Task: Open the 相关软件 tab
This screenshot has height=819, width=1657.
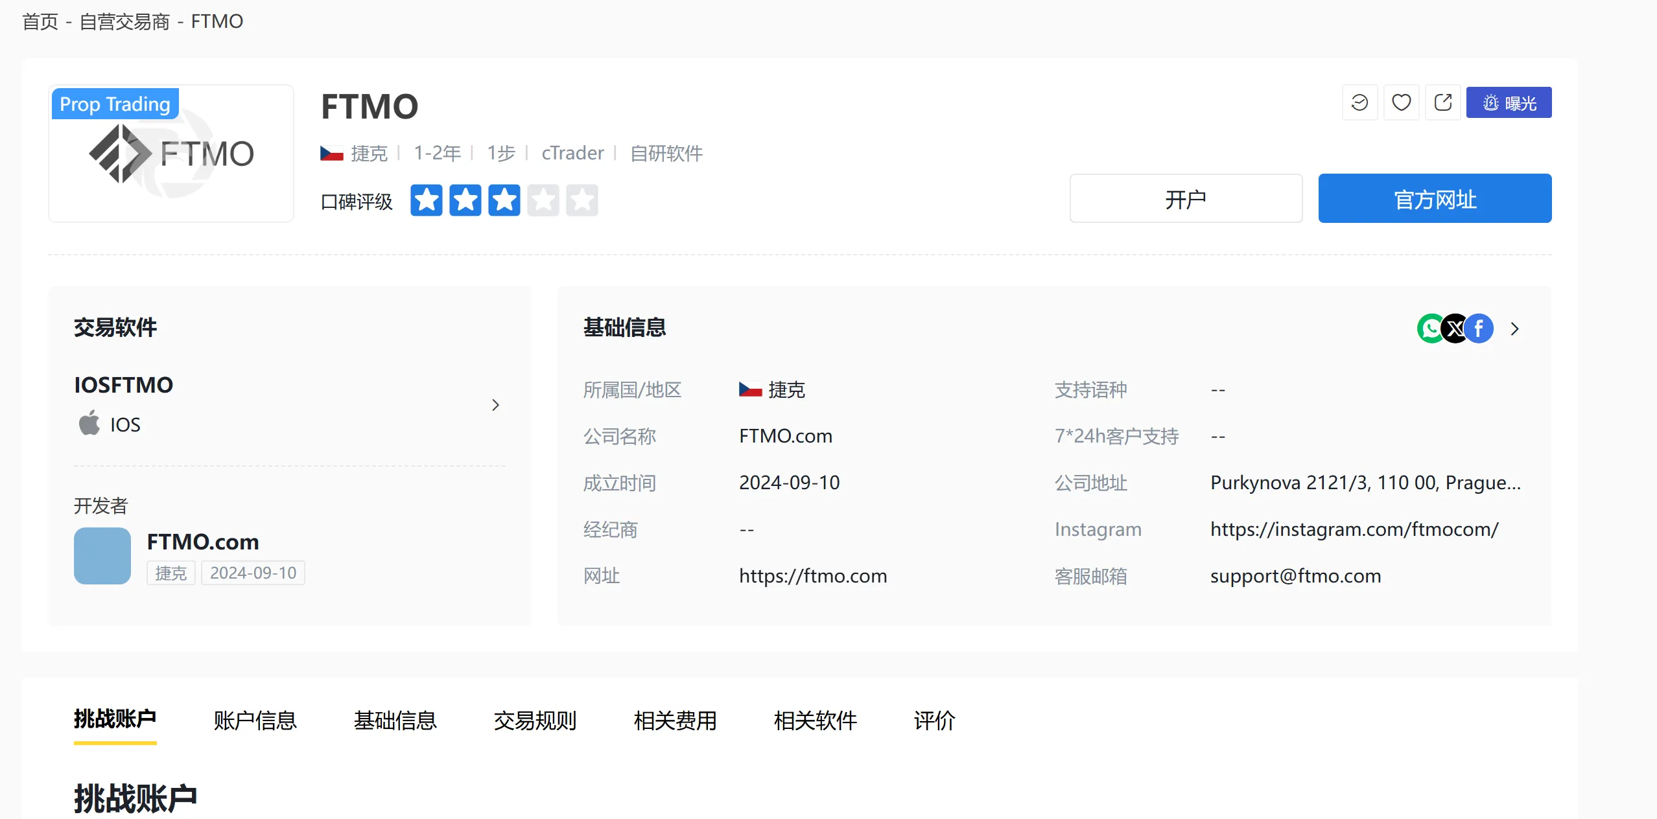Action: click(x=816, y=721)
